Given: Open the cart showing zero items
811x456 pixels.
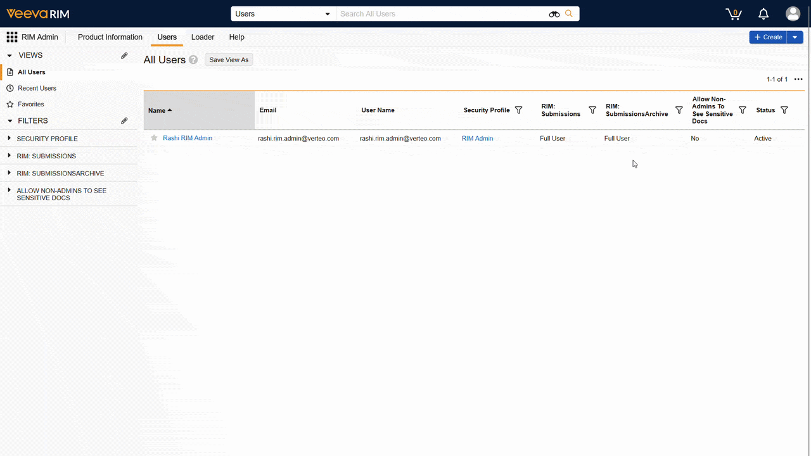Looking at the screenshot, I should click(x=733, y=13).
